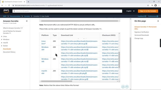The height and width of the screenshot is (90, 161).
Task: Close the On this page panel
Action: (x=158, y=21)
